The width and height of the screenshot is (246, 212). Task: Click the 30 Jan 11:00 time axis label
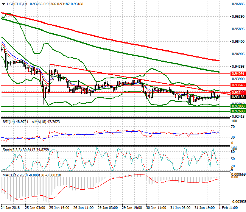[156, 208]
